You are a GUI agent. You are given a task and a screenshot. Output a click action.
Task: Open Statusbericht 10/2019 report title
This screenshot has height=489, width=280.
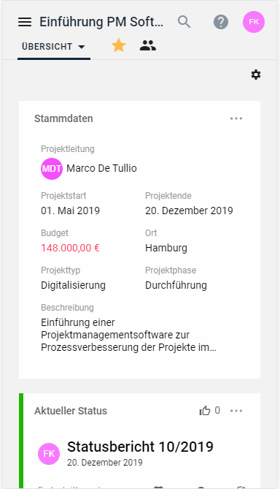pyautogui.click(x=140, y=447)
